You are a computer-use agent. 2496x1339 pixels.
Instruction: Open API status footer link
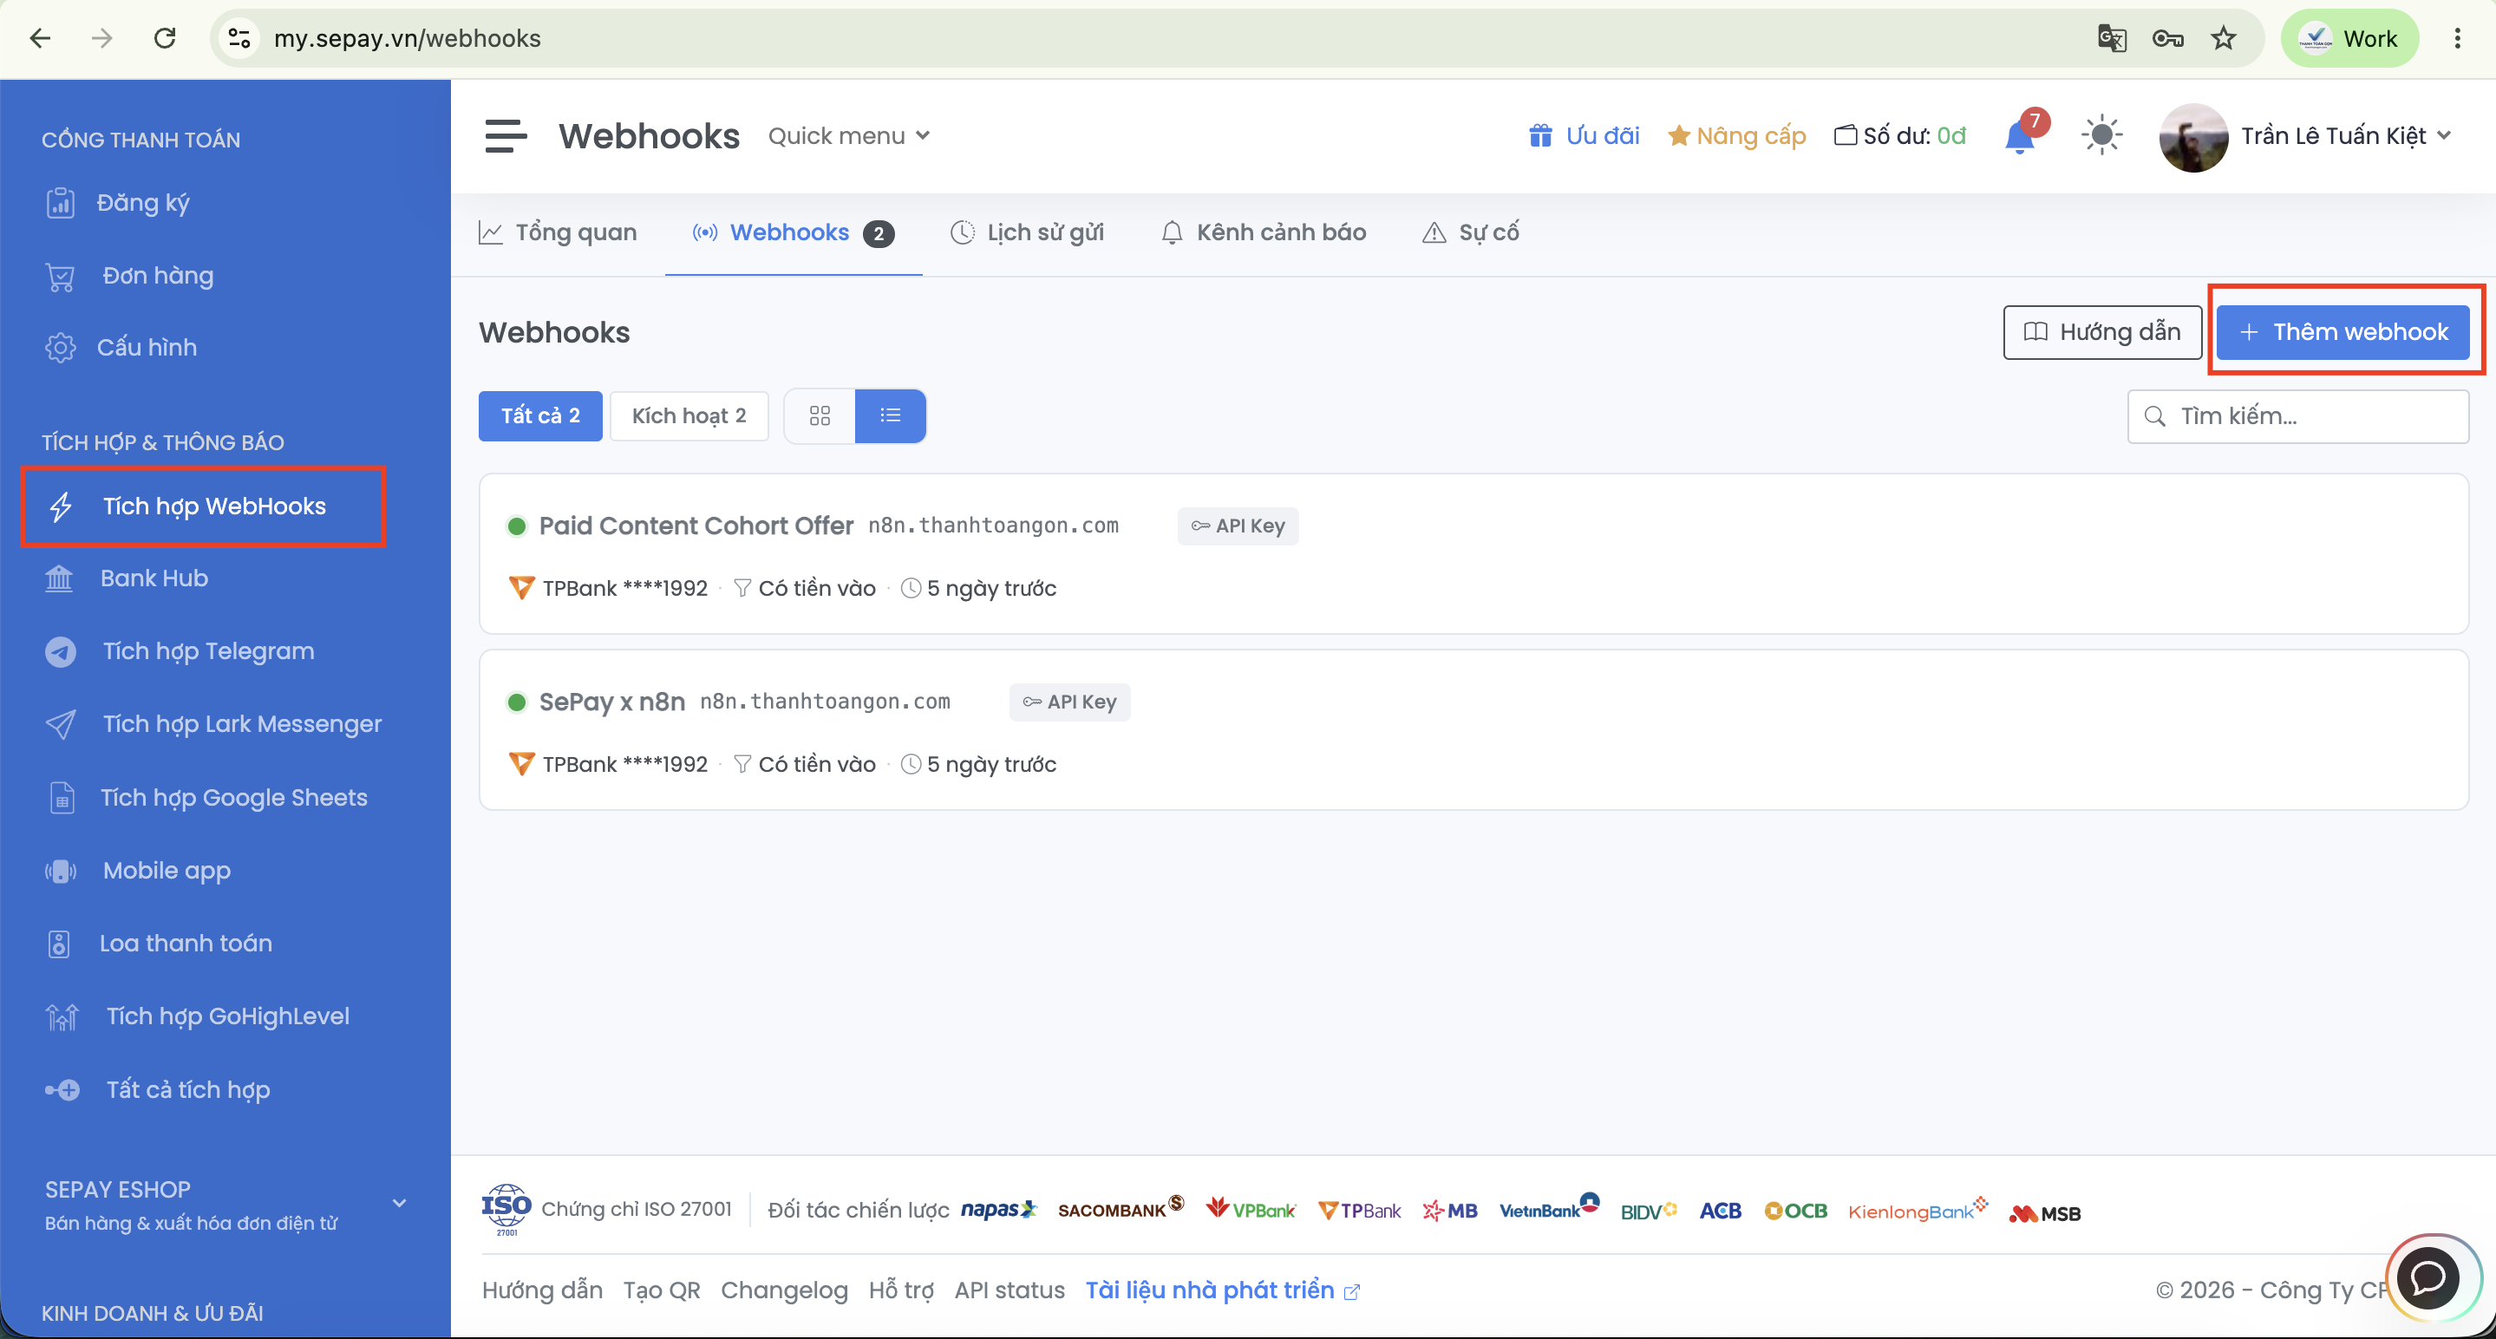[x=1010, y=1290]
